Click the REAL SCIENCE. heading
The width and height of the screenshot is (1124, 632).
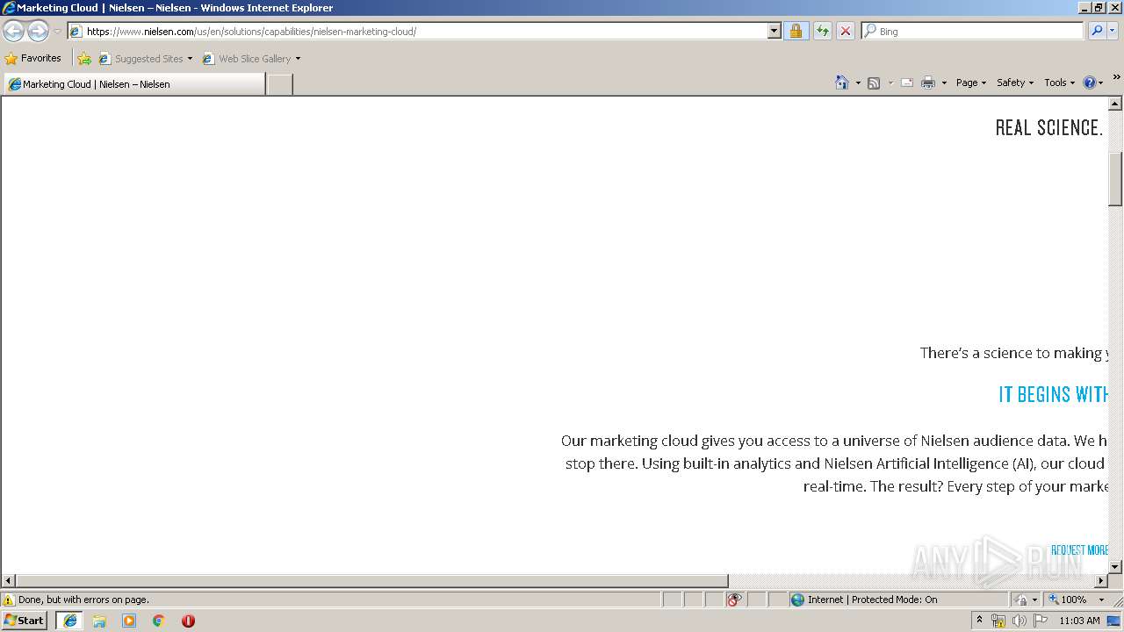tap(1049, 127)
